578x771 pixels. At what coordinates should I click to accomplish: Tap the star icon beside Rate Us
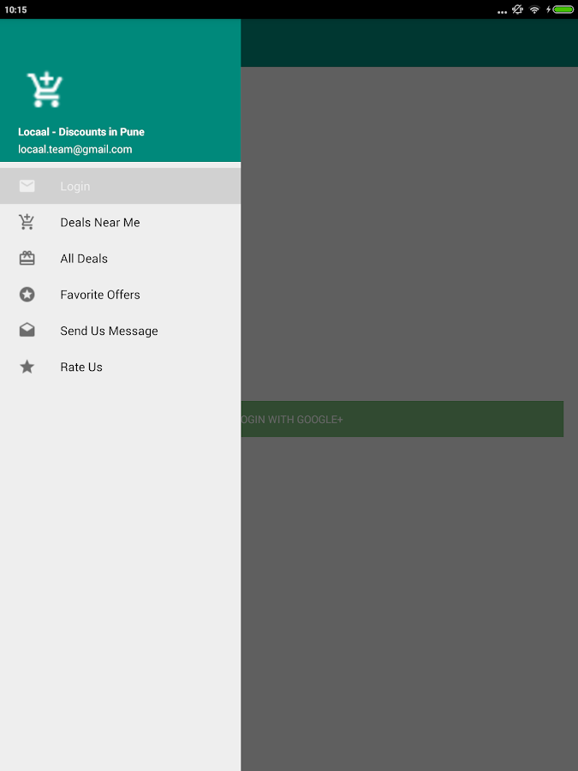27,367
